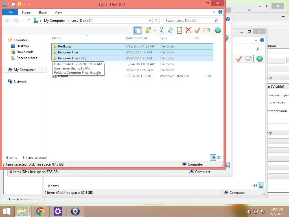Open Help via blue question mark in Local Disk window

(220, 12)
